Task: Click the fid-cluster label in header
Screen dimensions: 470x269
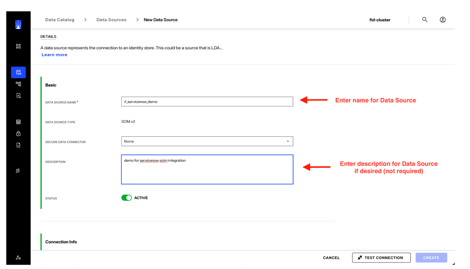Action: pyautogui.click(x=380, y=20)
